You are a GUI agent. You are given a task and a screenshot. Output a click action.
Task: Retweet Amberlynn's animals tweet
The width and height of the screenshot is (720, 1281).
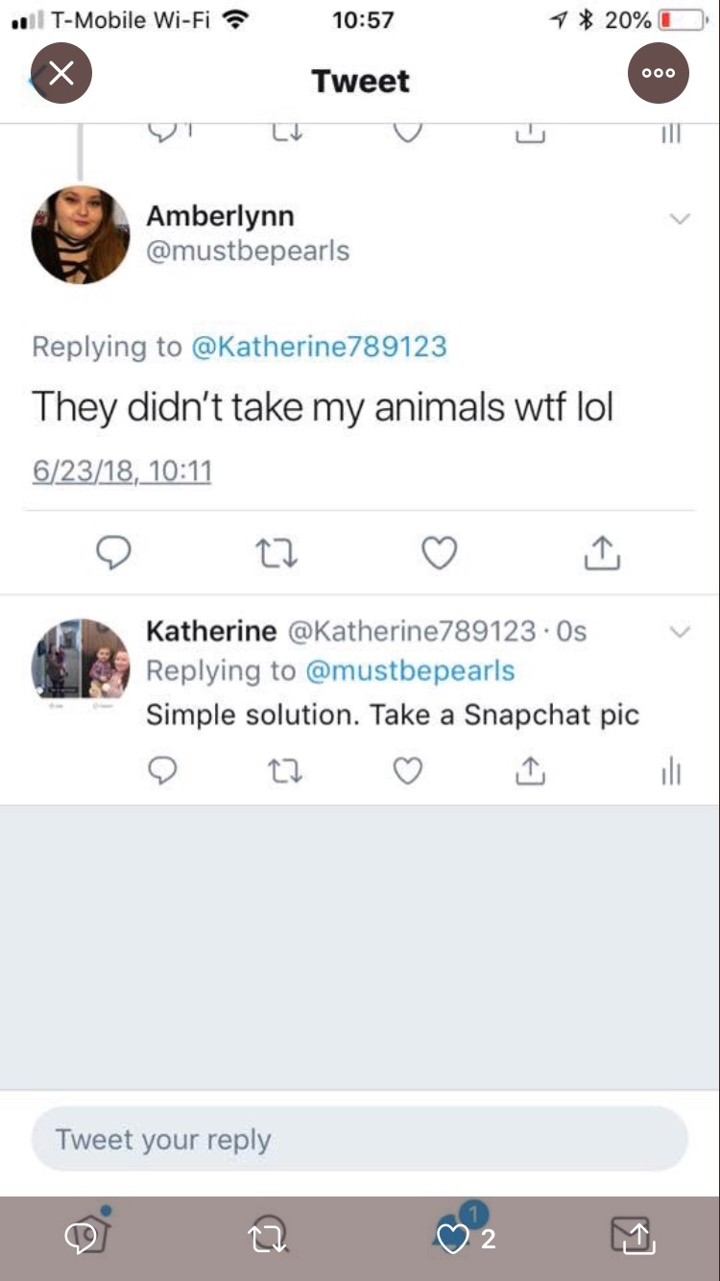tap(276, 552)
